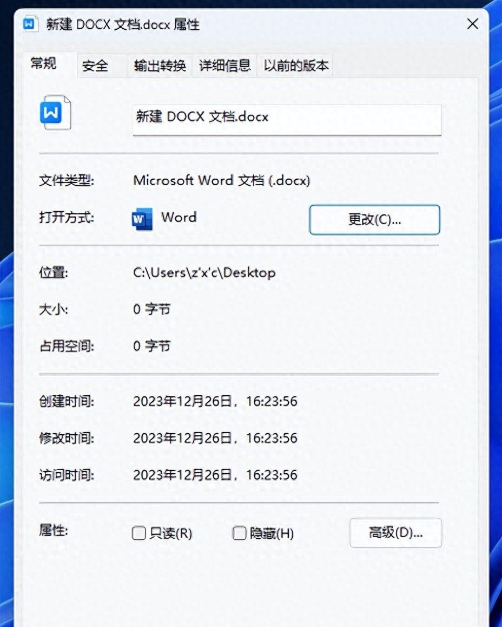502x627 pixels.
Task: Click the 文件类型 label
Action: point(67,181)
